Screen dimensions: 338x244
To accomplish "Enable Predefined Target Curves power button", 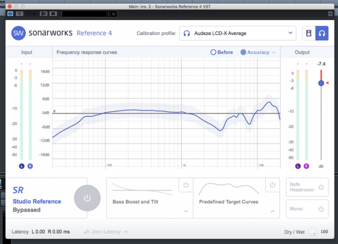I will point(272,185).
